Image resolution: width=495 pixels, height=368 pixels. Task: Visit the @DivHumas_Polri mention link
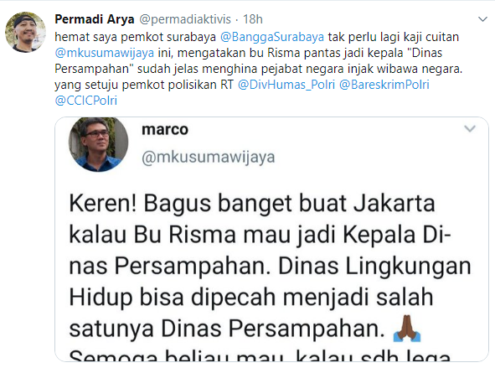286,85
